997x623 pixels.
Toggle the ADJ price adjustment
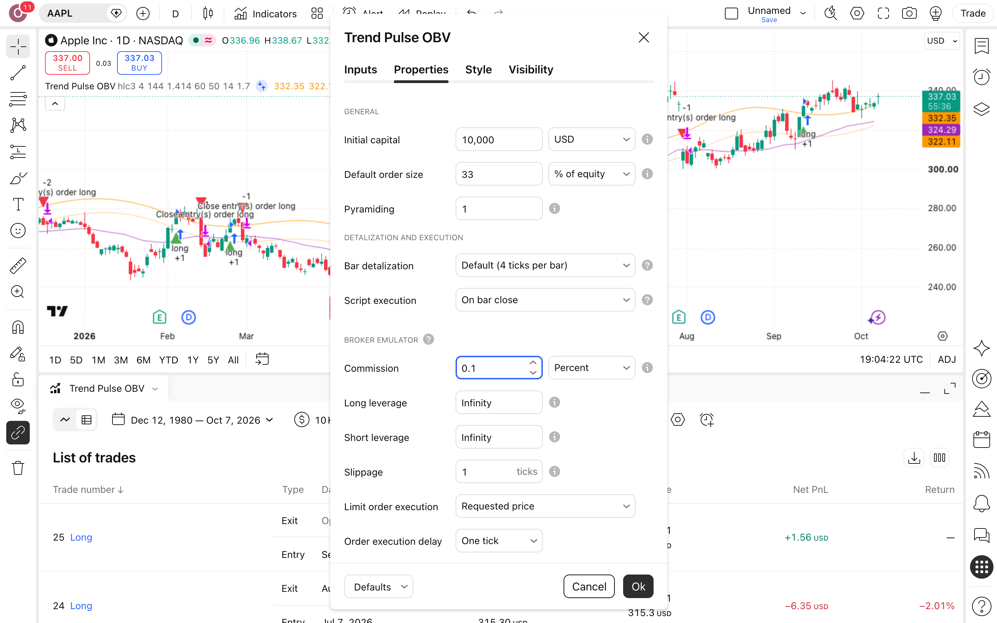pyautogui.click(x=946, y=360)
